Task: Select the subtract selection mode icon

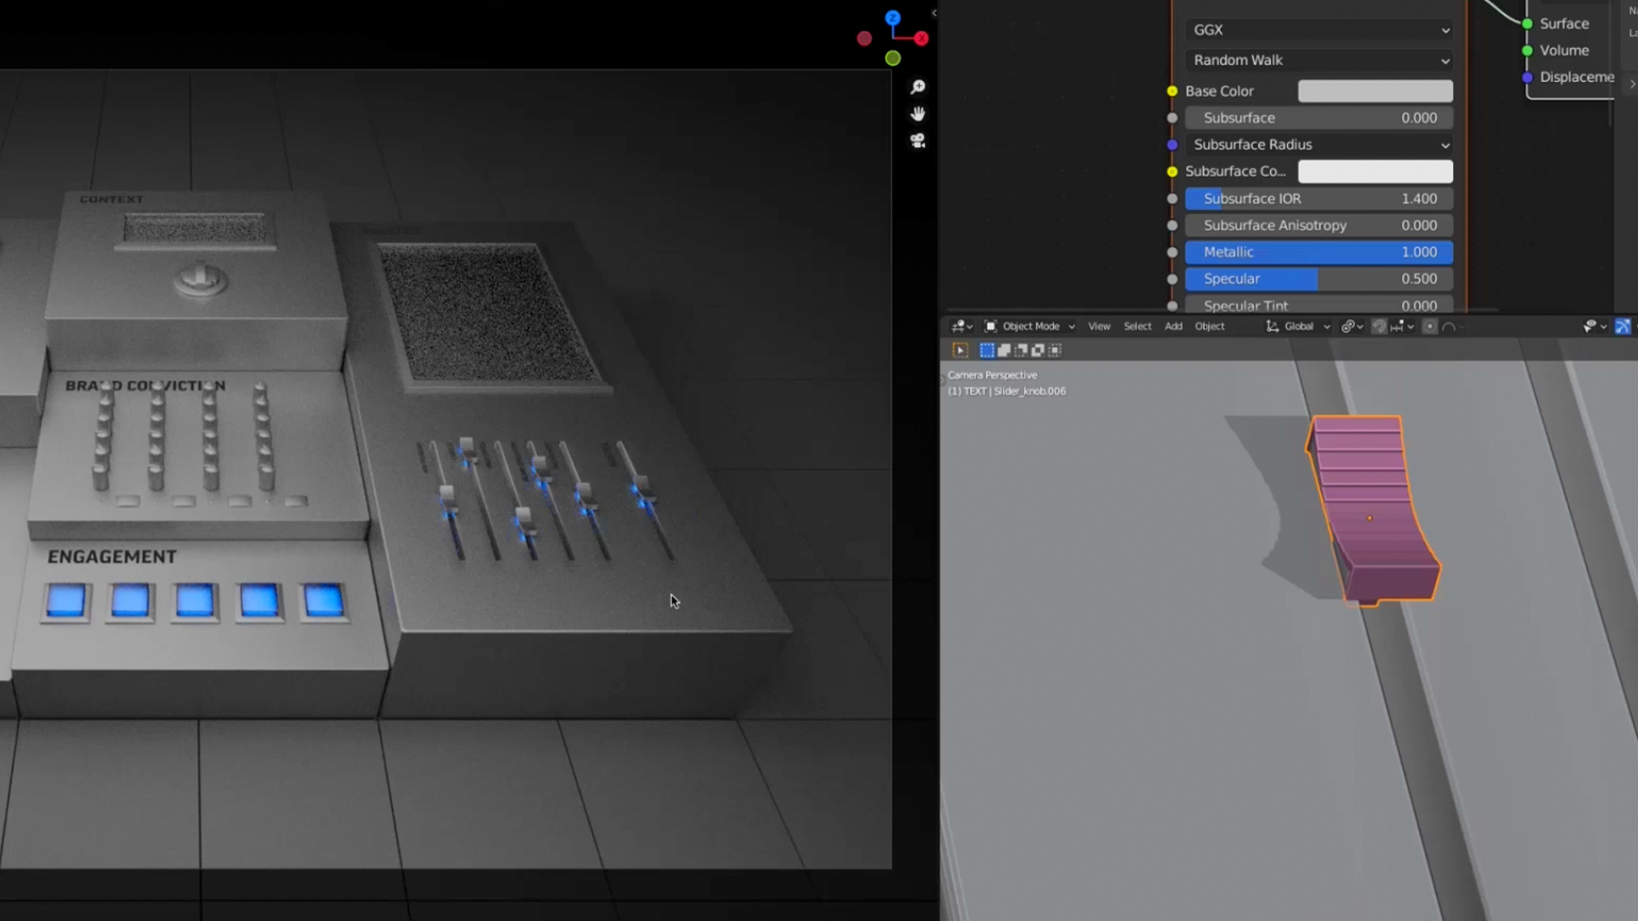Action: [1021, 350]
